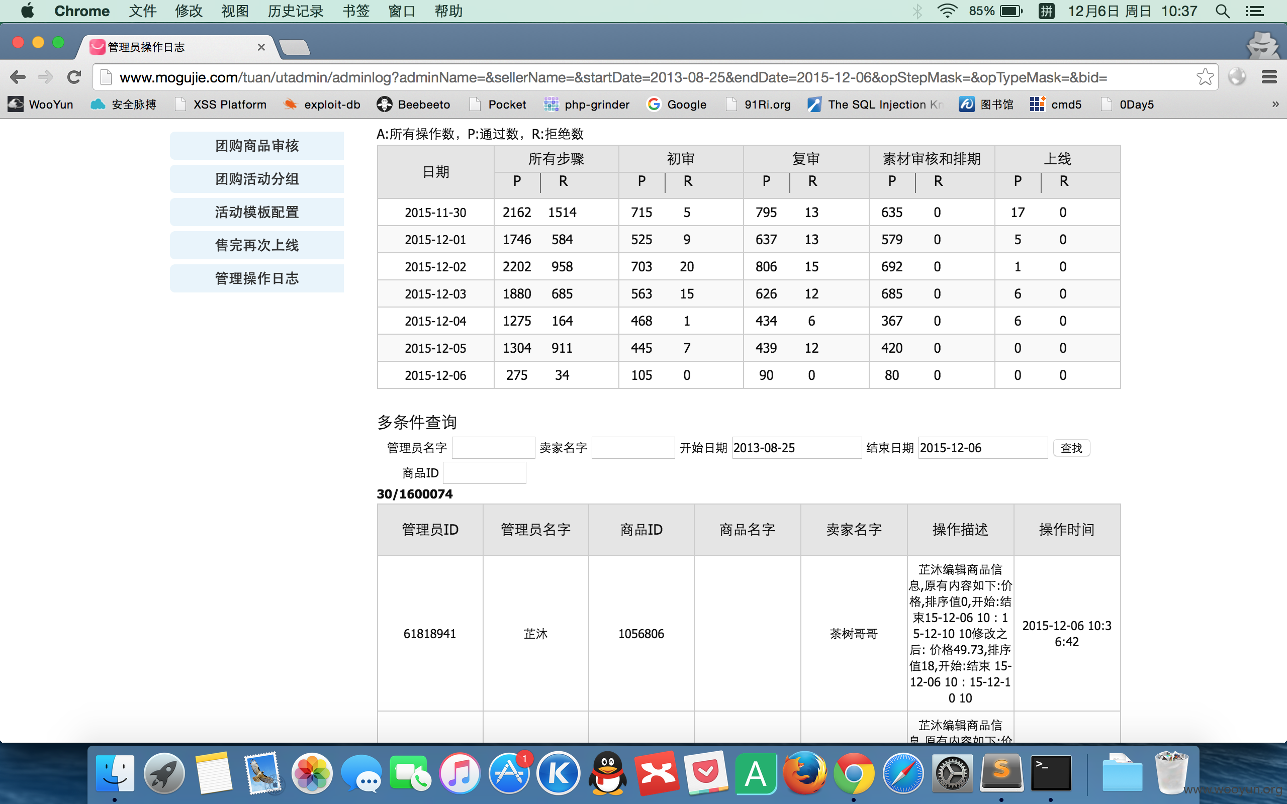Screen dimensions: 1287x804
Task: Click the 商品ID input field
Action: 485,473
